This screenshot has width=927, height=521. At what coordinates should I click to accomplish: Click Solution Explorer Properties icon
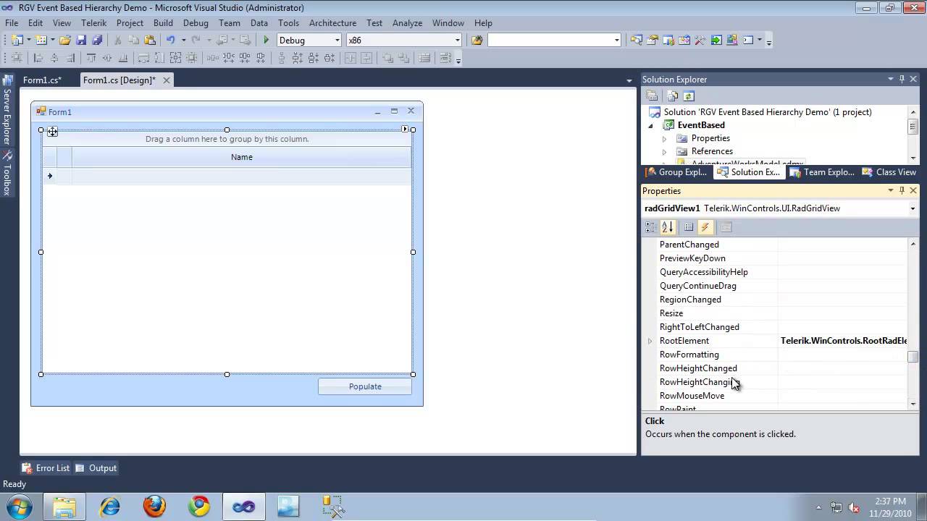tap(652, 96)
